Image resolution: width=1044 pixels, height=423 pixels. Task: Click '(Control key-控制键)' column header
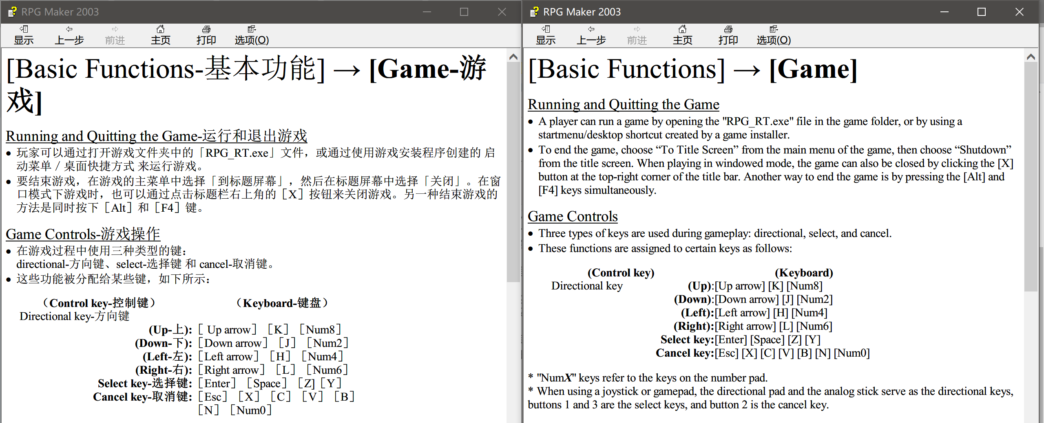point(100,303)
